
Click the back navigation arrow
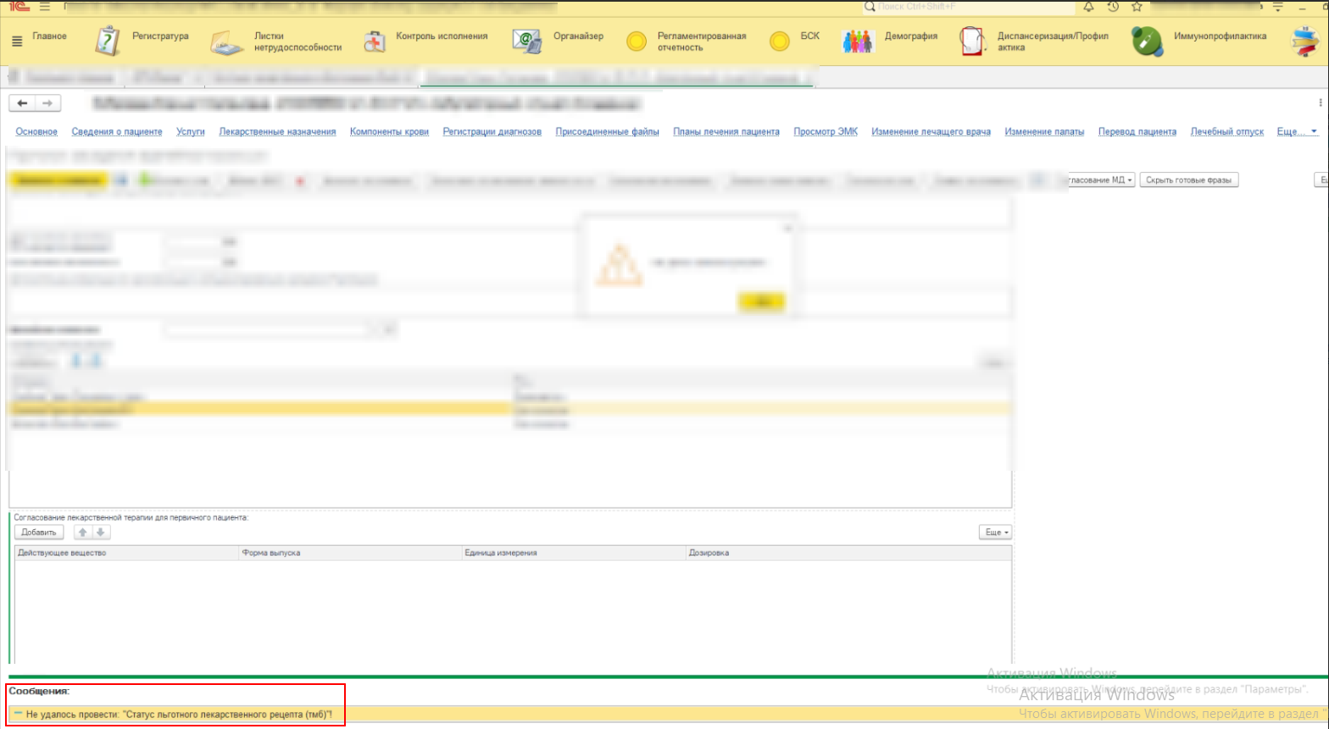23,103
